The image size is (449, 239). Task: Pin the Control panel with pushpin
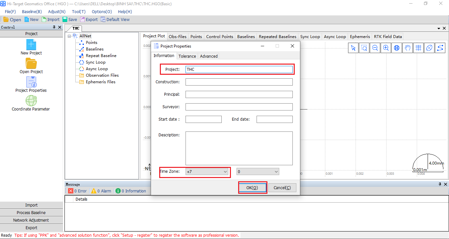click(x=54, y=28)
